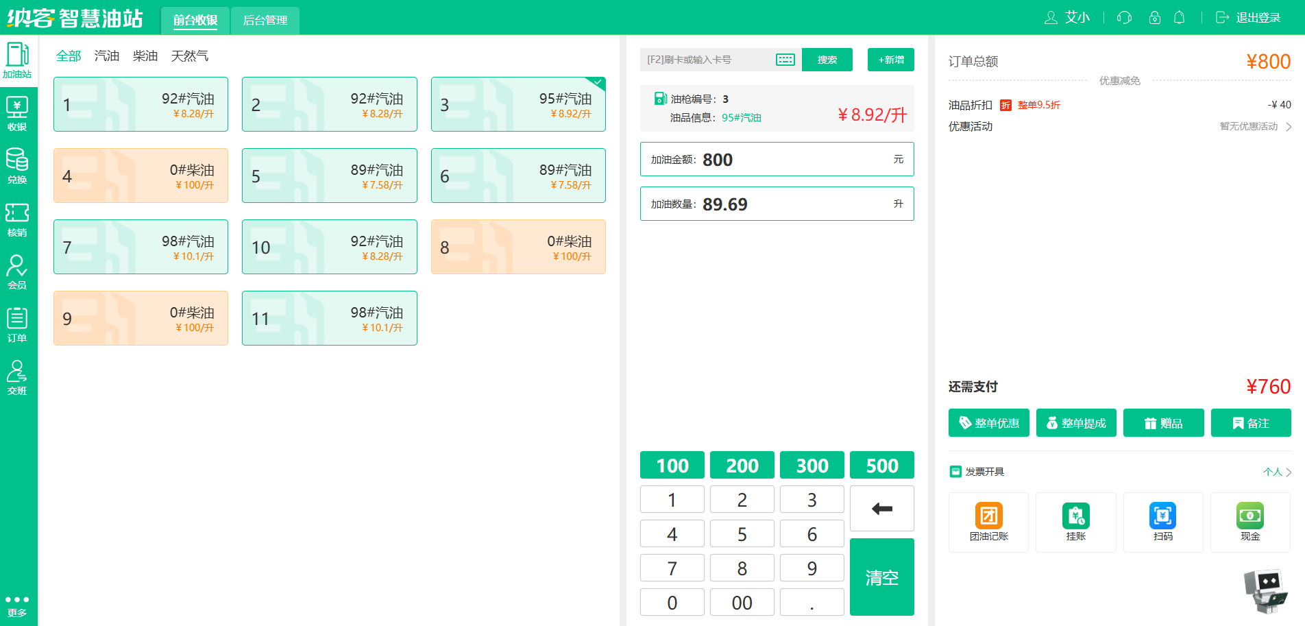Select fuel gun 1 with 92#汽油
Image resolution: width=1305 pixels, height=626 pixels.
coord(141,104)
